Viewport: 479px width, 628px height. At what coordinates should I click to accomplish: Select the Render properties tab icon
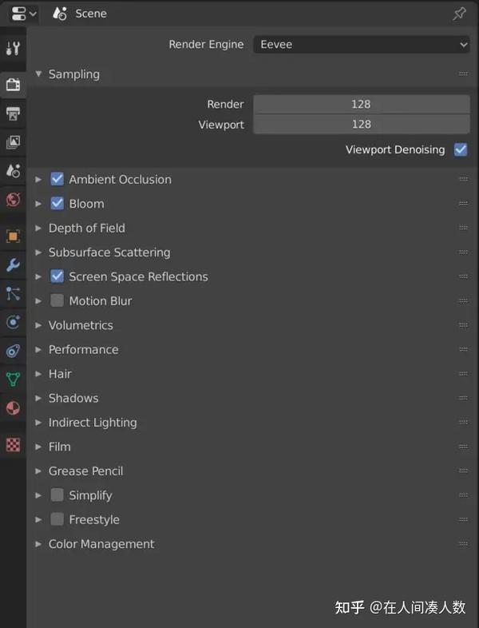pos(13,84)
